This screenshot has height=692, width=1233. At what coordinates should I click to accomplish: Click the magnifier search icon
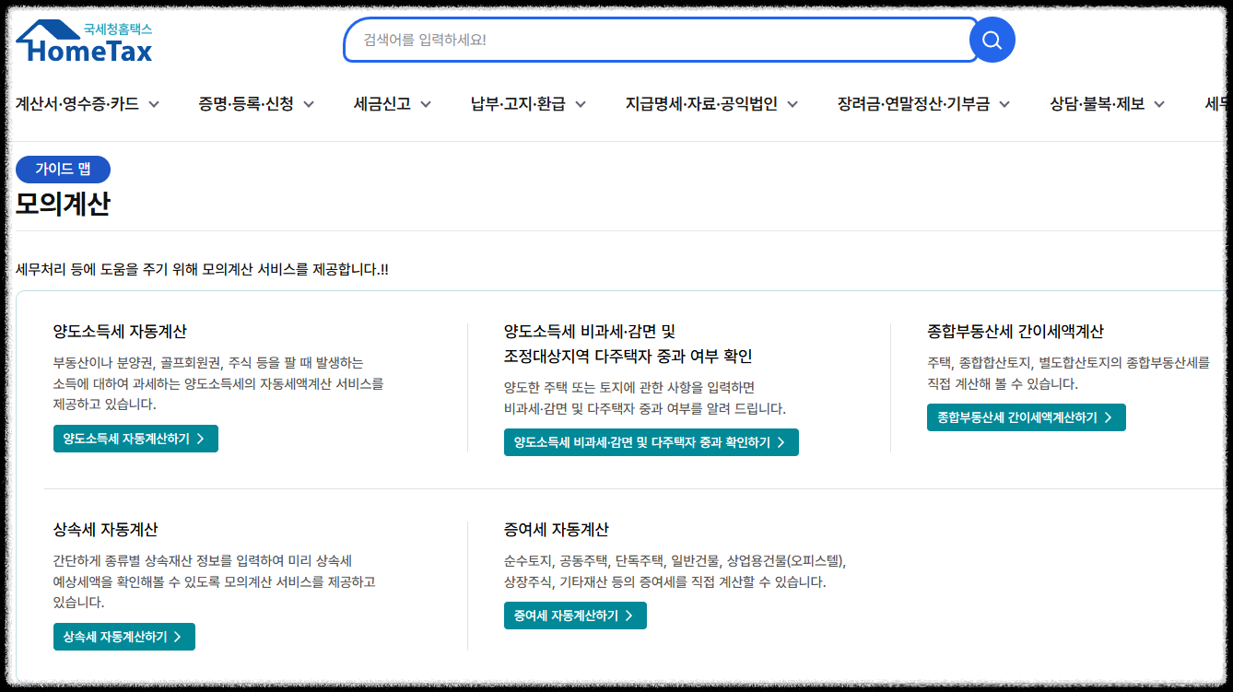click(992, 40)
